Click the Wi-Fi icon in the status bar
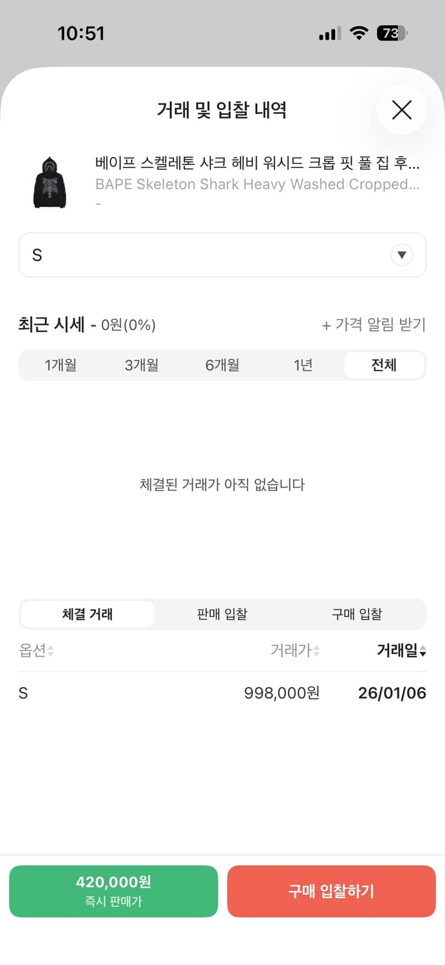Image resolution: width=445 pixels, height=965 pixels. point(359,33)
